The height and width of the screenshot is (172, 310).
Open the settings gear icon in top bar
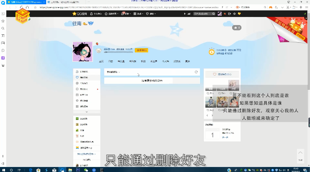[x=234, y=14]
